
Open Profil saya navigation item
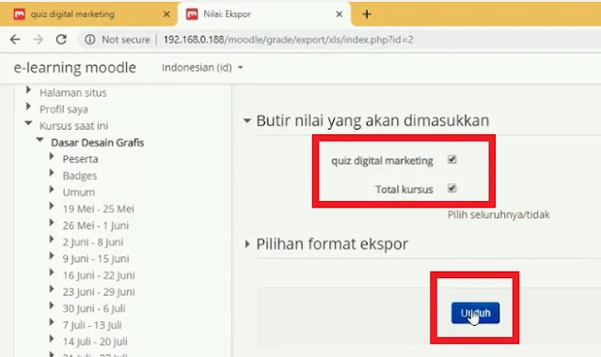click(x=64, y=110)
